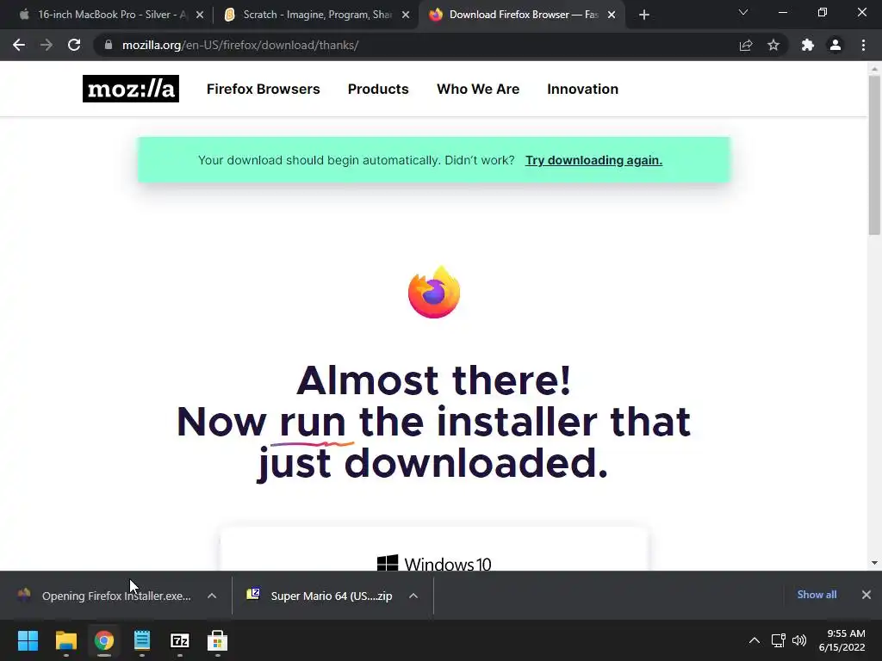Share this page from the address bar

pyautogui.click(x=745, y=45)
